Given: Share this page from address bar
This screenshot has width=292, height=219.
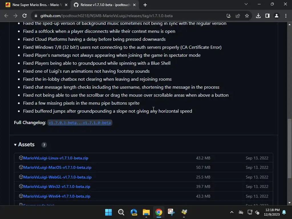Looking at the screenshot, I should (x=238, y=16).
